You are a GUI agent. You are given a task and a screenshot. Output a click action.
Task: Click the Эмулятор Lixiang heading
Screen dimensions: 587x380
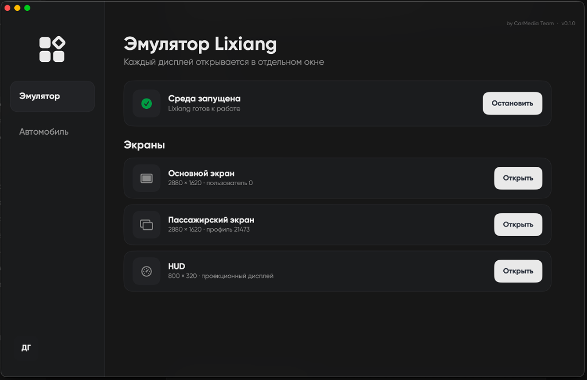click(x=200, y=44)
